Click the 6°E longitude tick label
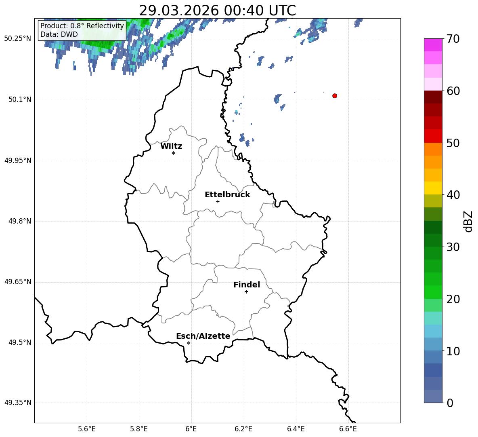 tap(191, 429)
